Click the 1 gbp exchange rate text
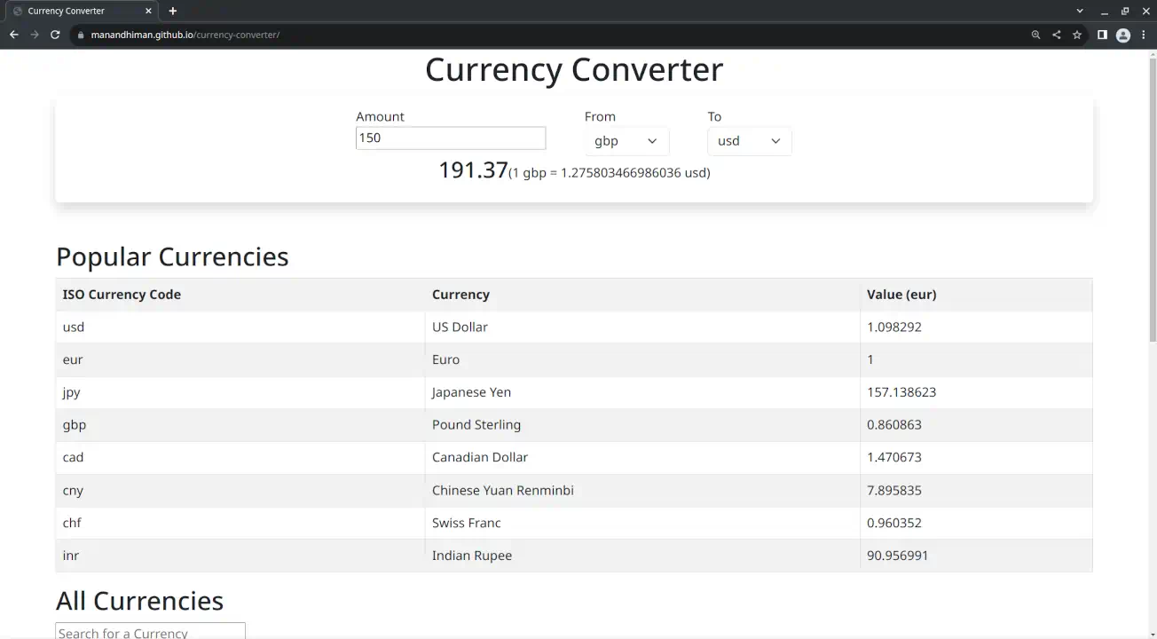 tap(610, 173)
